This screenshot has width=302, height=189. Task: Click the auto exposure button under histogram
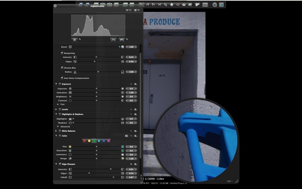click(x=75, y=39)
